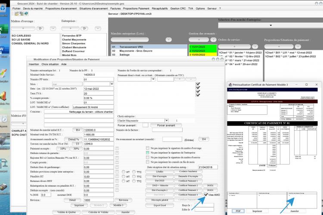This screenshot has width=323, height=215.
Task: Open the Récapitulatifs menu
Action: [160, 9]
